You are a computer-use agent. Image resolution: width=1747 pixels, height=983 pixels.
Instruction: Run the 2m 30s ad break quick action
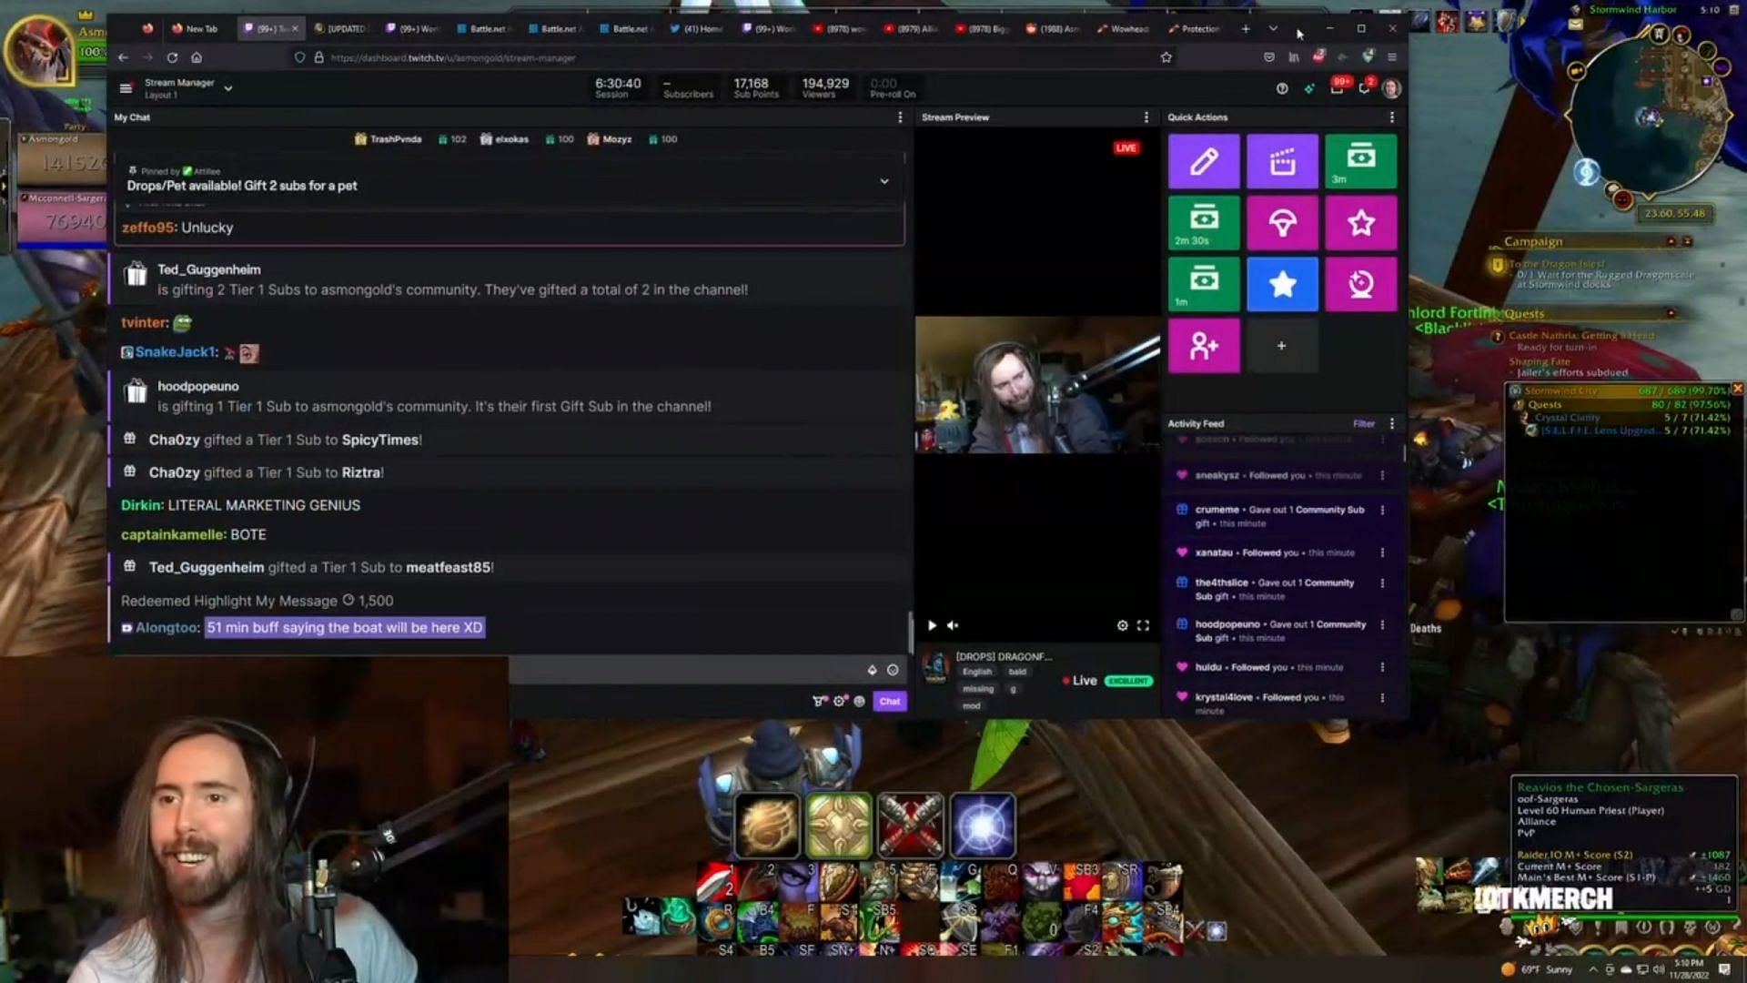click(x=1203, y=222)
